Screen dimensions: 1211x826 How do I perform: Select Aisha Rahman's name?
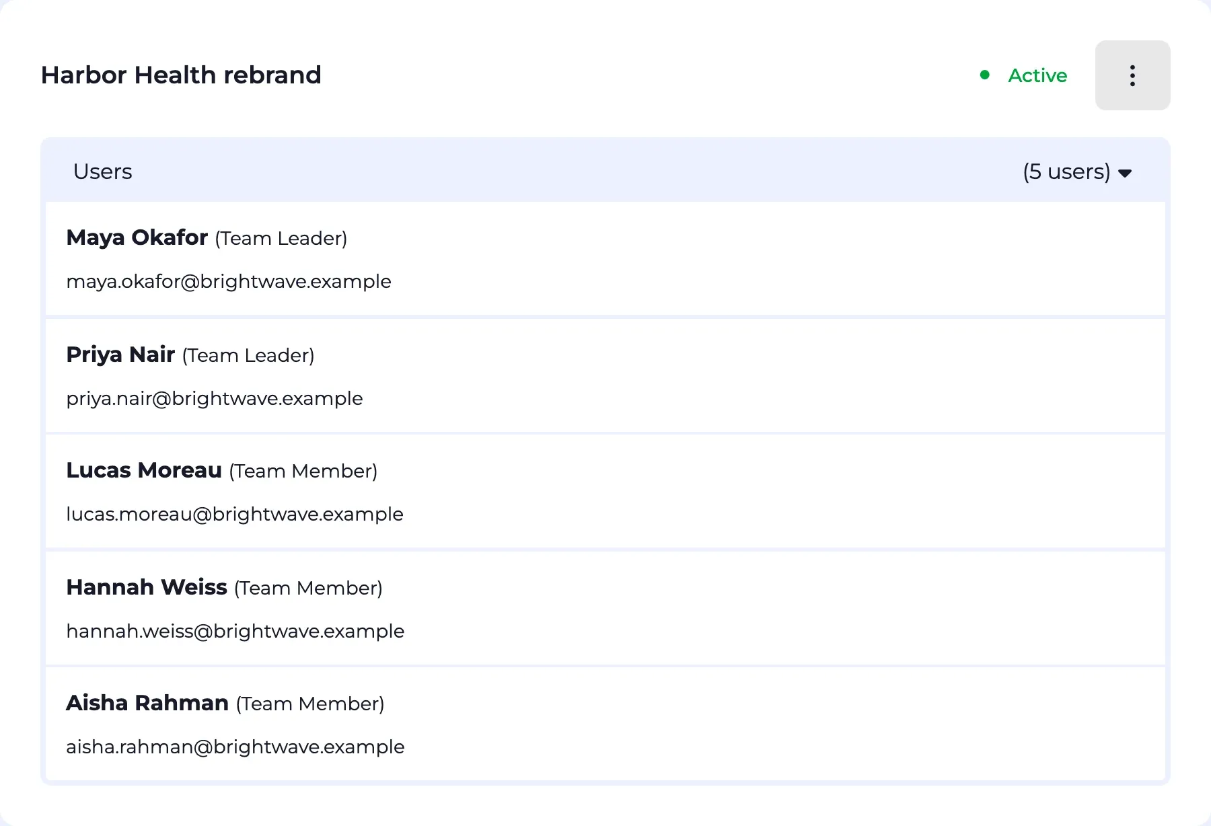(x=147, y=703)
